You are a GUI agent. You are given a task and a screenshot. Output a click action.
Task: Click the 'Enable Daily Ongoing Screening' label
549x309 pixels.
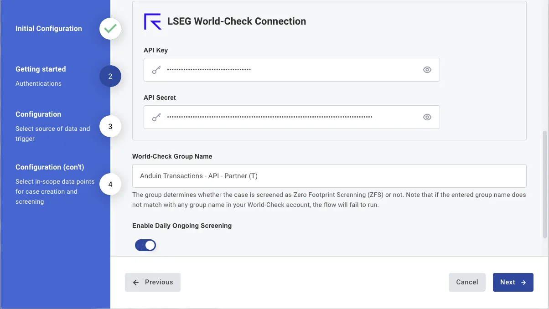(182, 226)
